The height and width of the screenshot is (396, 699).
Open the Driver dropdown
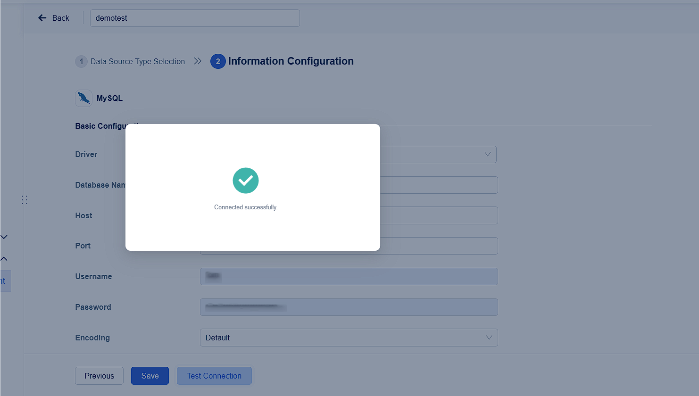click(x=487, y=154)
